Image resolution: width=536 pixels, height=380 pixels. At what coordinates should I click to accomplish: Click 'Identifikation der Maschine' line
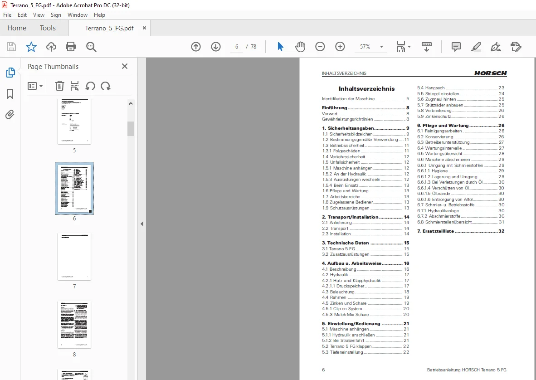(x=365, y=99)
